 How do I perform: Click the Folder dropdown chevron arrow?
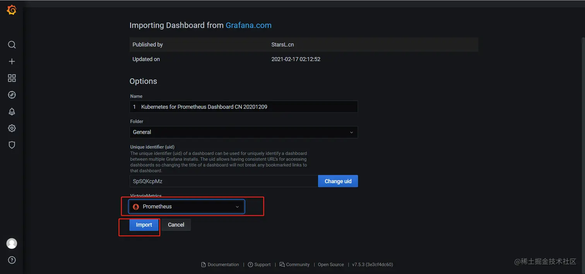click(x=351, y=132)
